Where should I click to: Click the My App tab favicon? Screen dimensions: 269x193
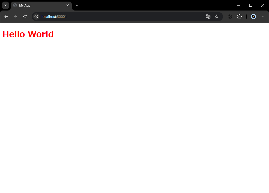tap(15, 5)
